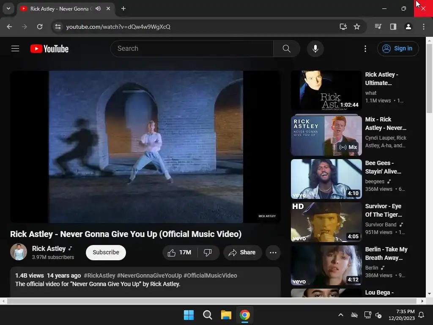Click Chrome icon in taskbar

click(x=245, y=315)
